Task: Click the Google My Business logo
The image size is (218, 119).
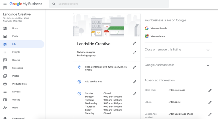Action: tap(26, 4)
